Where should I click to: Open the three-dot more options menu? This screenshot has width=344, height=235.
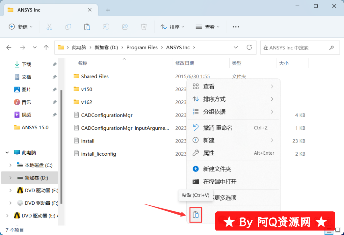[236, 27]
